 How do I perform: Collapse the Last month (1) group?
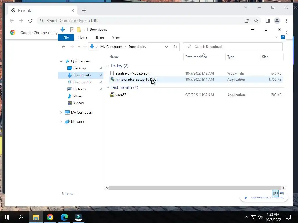[x=108, y=87]
